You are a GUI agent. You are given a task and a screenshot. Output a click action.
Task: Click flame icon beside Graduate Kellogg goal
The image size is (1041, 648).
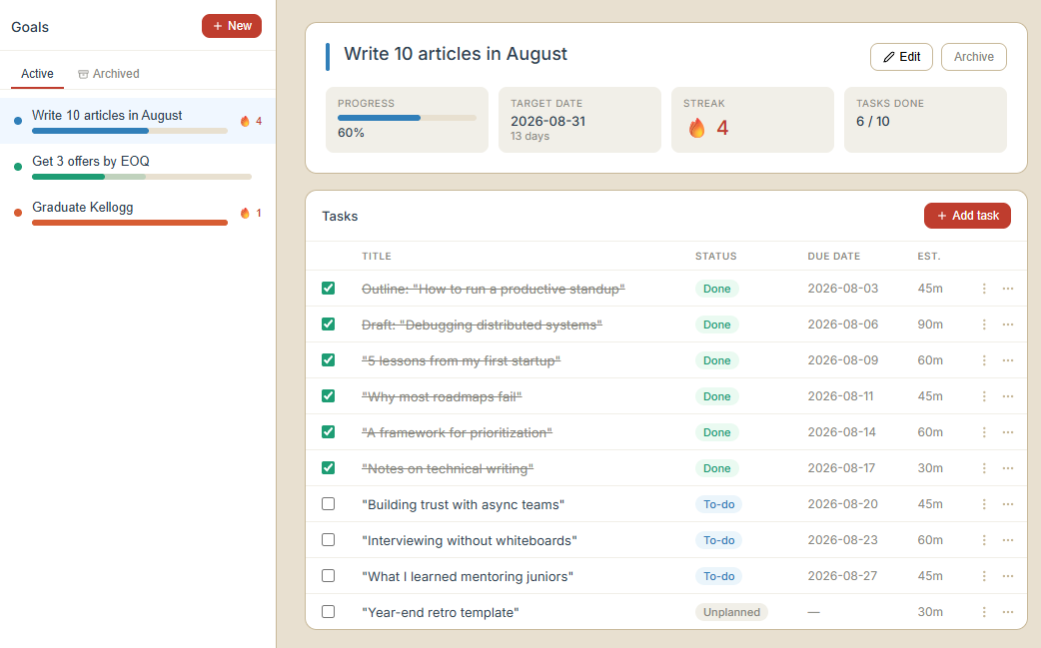click(x=245, y=213)
